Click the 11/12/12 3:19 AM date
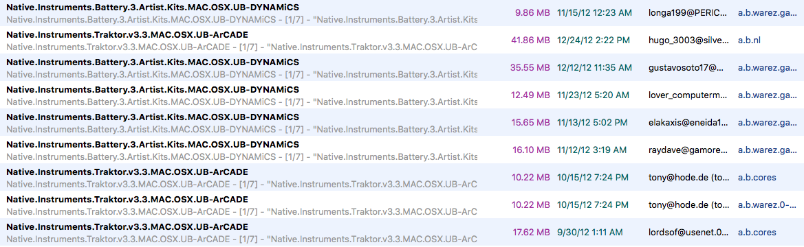 [x=591, y=150]
